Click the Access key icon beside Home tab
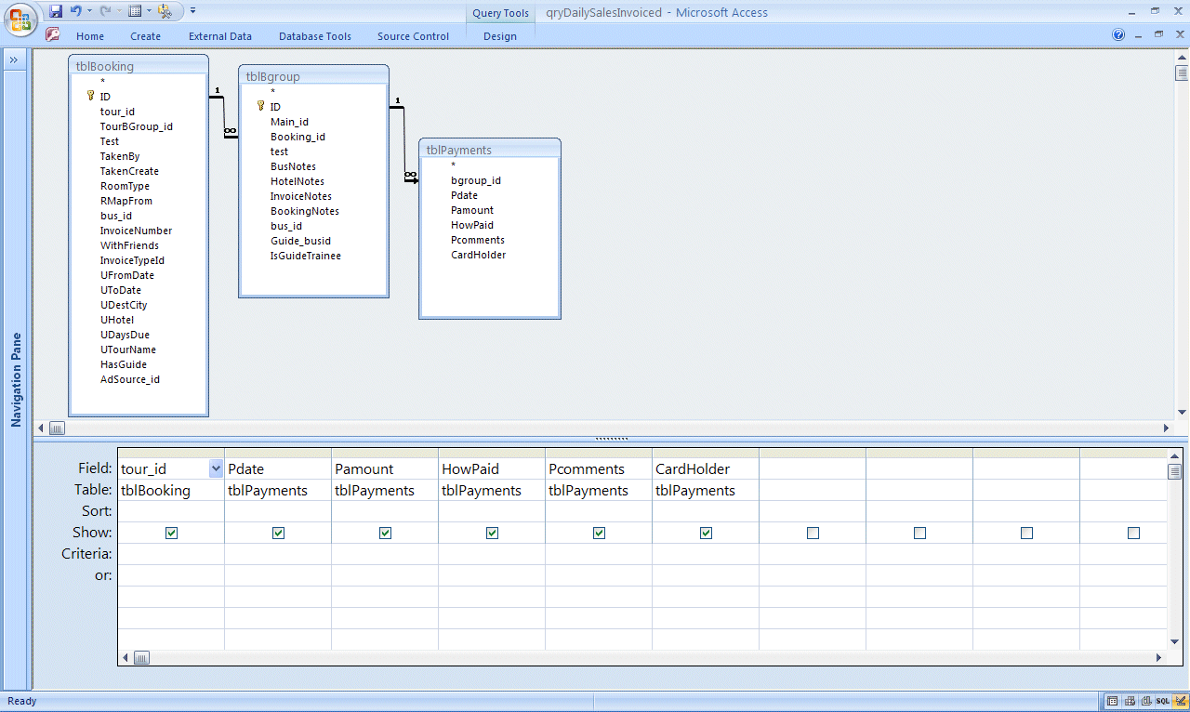 52,35
